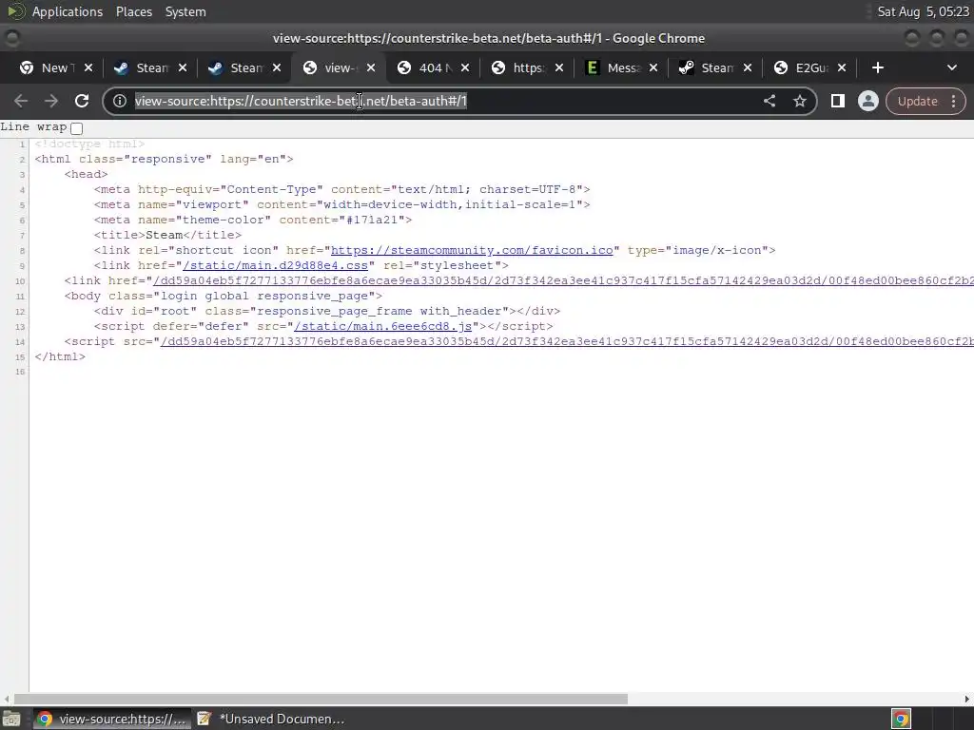Open the /static/main.6eee6cd8.js link
The height and width of the screenshot is (730, 974).
(382, 327)
